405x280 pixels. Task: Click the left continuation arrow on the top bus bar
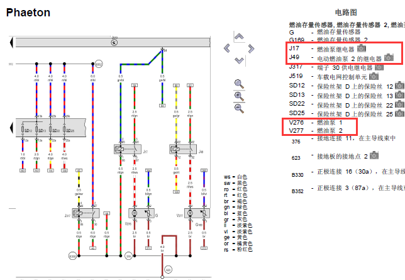click(11, 42)
